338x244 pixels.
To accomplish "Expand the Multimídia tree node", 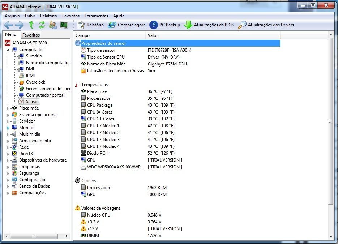I will pos(8,134).
